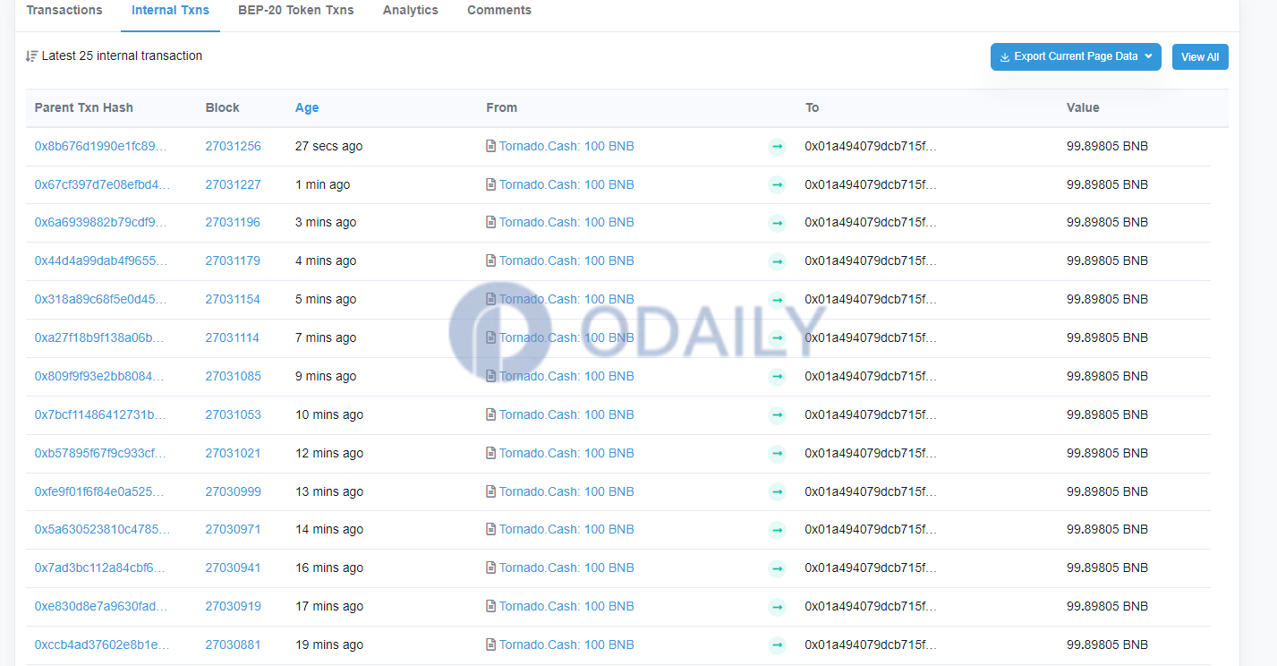The image size is (1277, 666).
Task: Click green arrow icon in block 27031179 row
Action: click(777, 261)
